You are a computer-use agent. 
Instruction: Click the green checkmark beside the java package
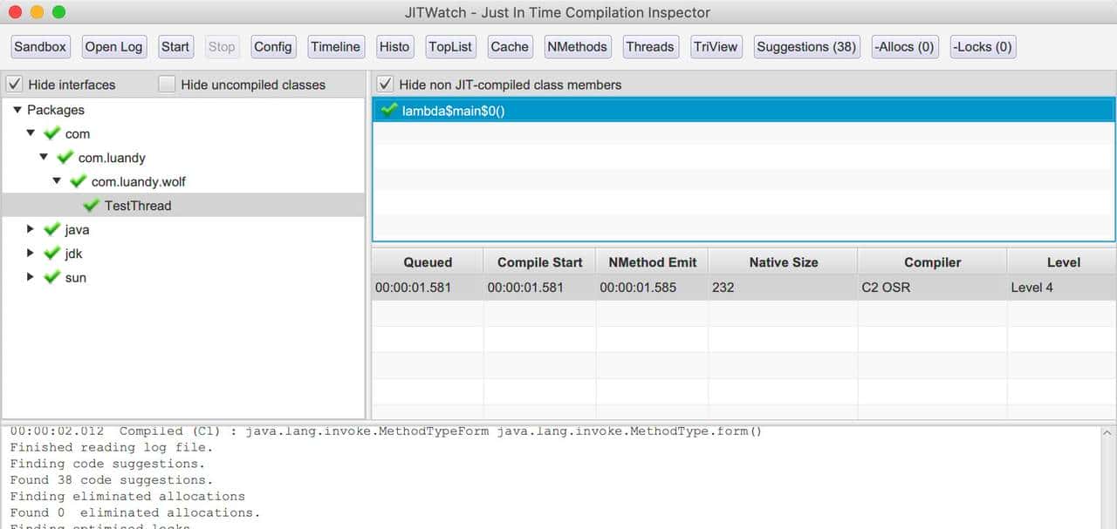51,230
